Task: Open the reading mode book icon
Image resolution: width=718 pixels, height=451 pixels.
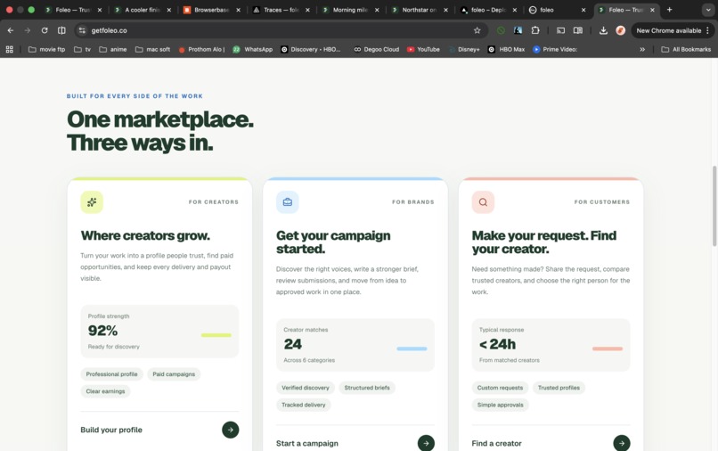Action: 578,30
